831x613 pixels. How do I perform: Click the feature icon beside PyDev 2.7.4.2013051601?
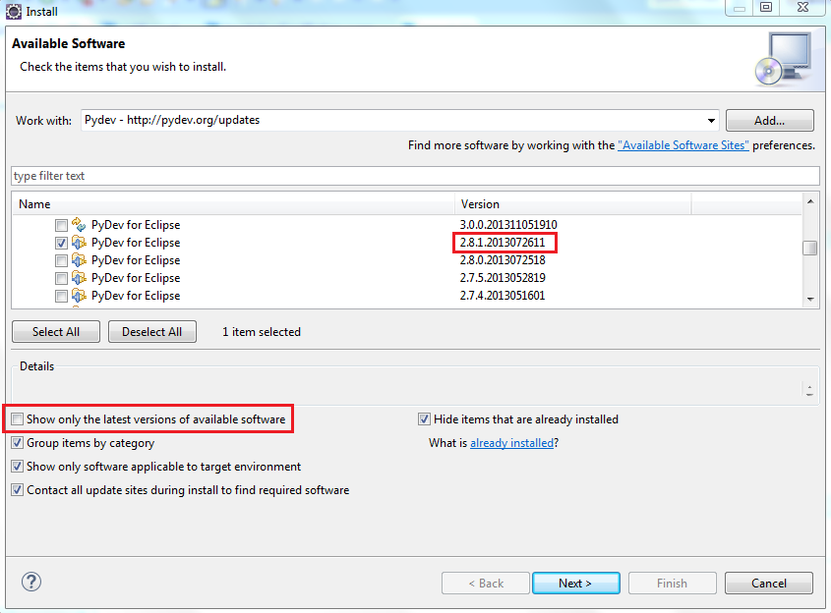click(79, 296)
